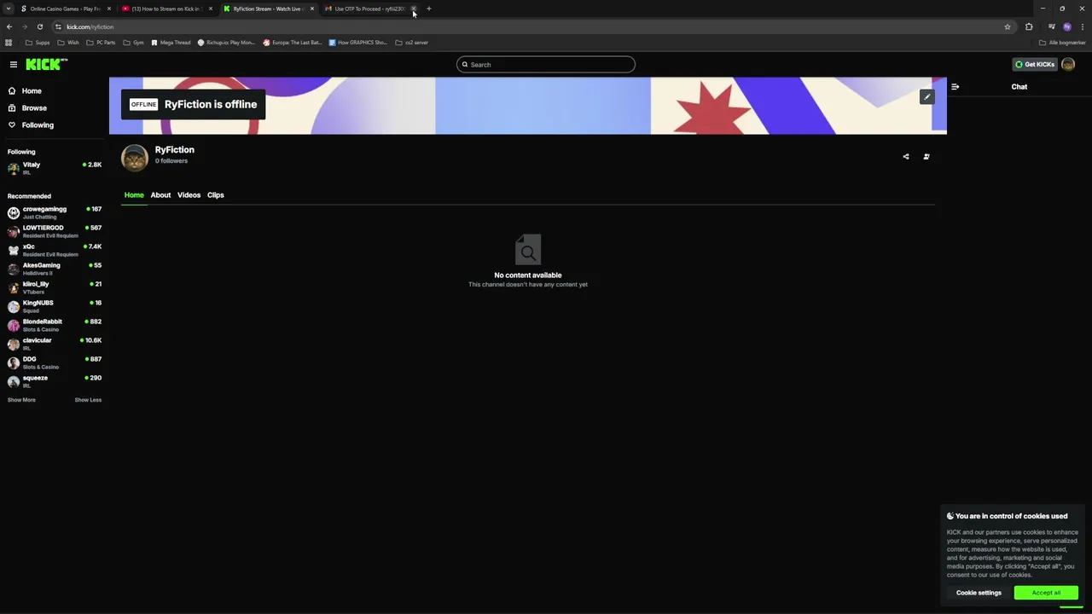Open the media control icon in Chrome

[x=1052, y=26]
